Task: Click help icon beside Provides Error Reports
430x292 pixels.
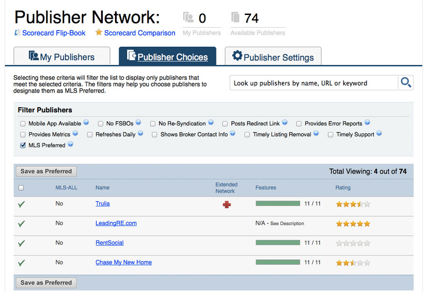Action: 367,123
